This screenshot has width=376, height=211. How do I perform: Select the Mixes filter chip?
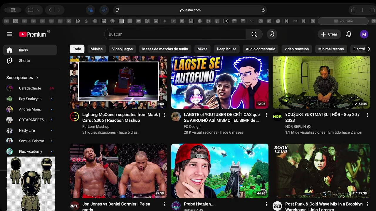[x=202, y=49]
